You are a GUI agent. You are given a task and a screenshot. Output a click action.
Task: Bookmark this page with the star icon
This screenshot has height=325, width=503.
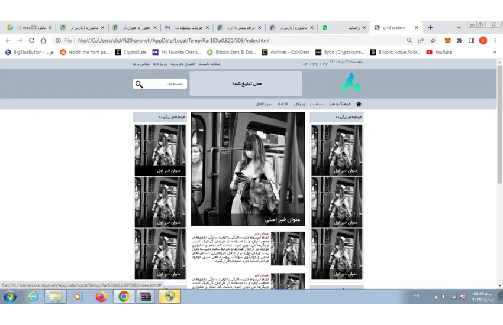pos(433,41)
